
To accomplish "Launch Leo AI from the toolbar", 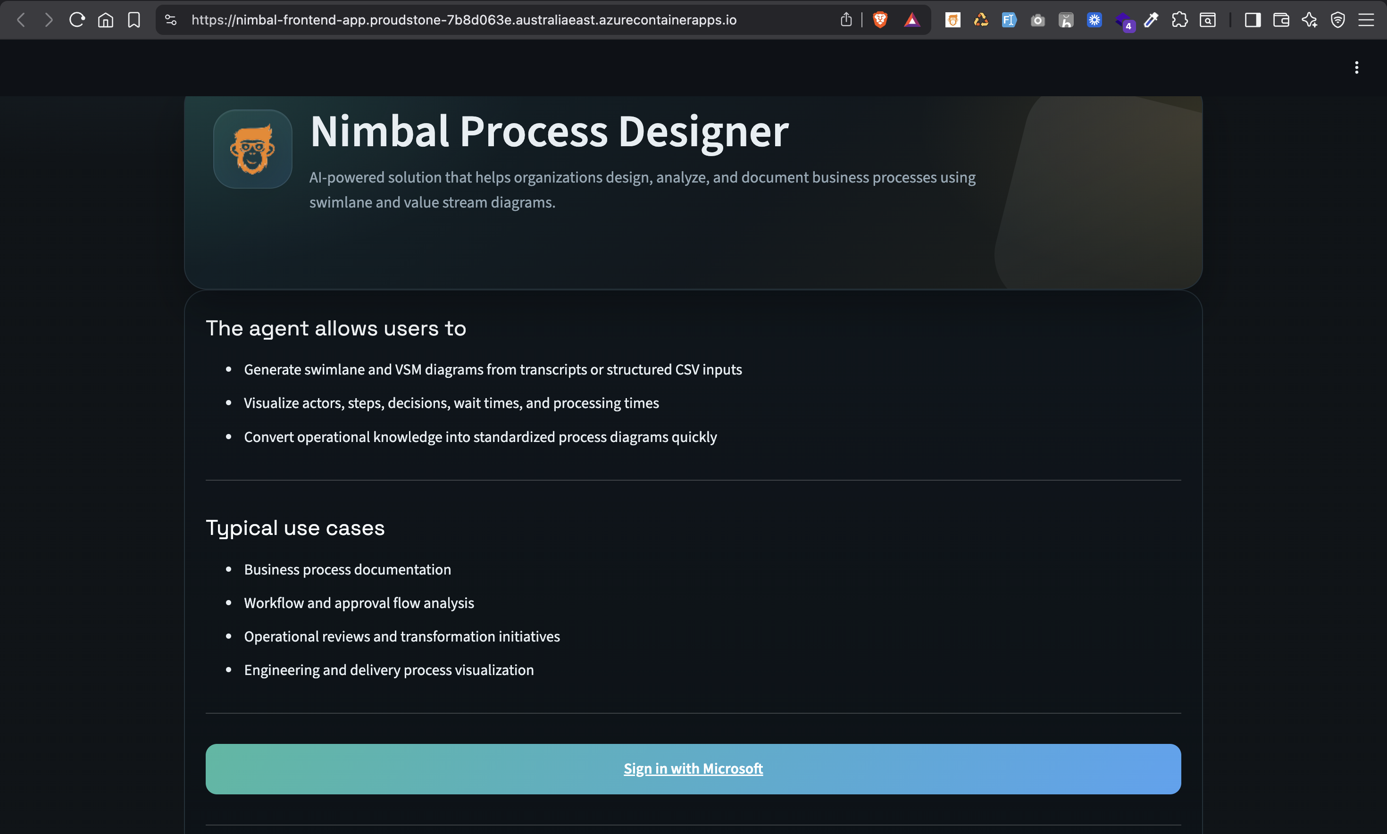I will pyautogui.click(x=1310, y=20).
